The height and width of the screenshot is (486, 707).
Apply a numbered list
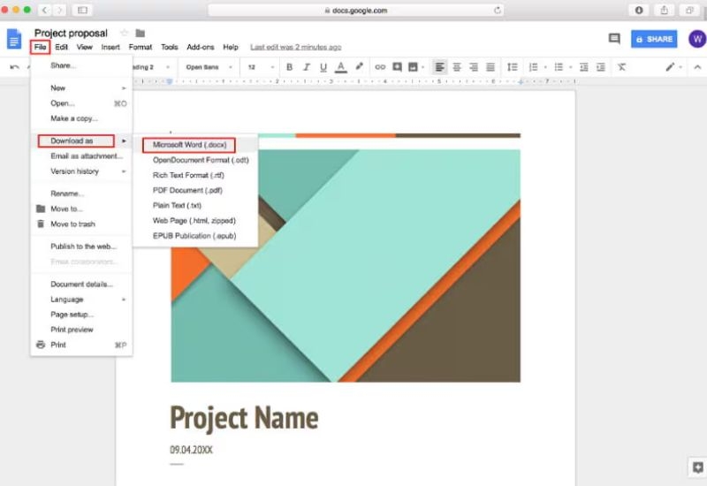point(533,67)
